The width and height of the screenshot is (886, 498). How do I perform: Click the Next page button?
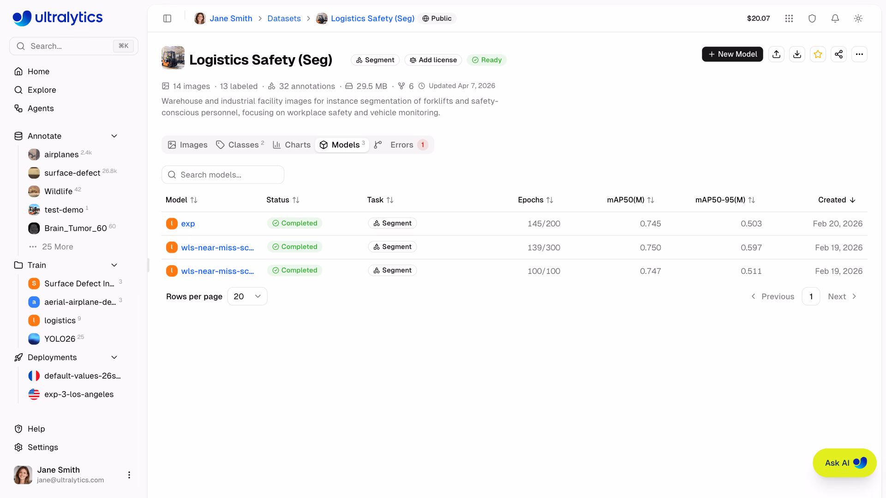coord(842,296)
